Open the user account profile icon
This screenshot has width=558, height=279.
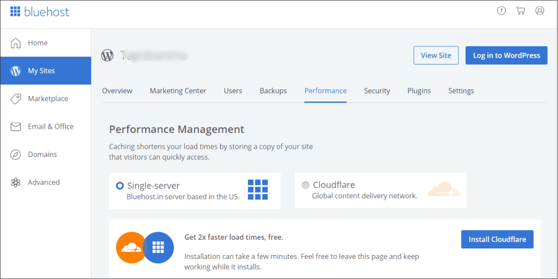pyautogui.click(x=539, y=11)
